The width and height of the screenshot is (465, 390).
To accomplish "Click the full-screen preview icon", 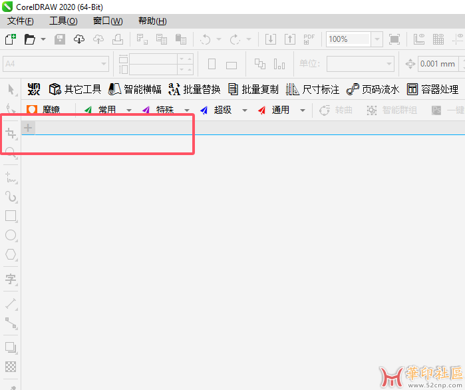I will [x=394, y=39].
